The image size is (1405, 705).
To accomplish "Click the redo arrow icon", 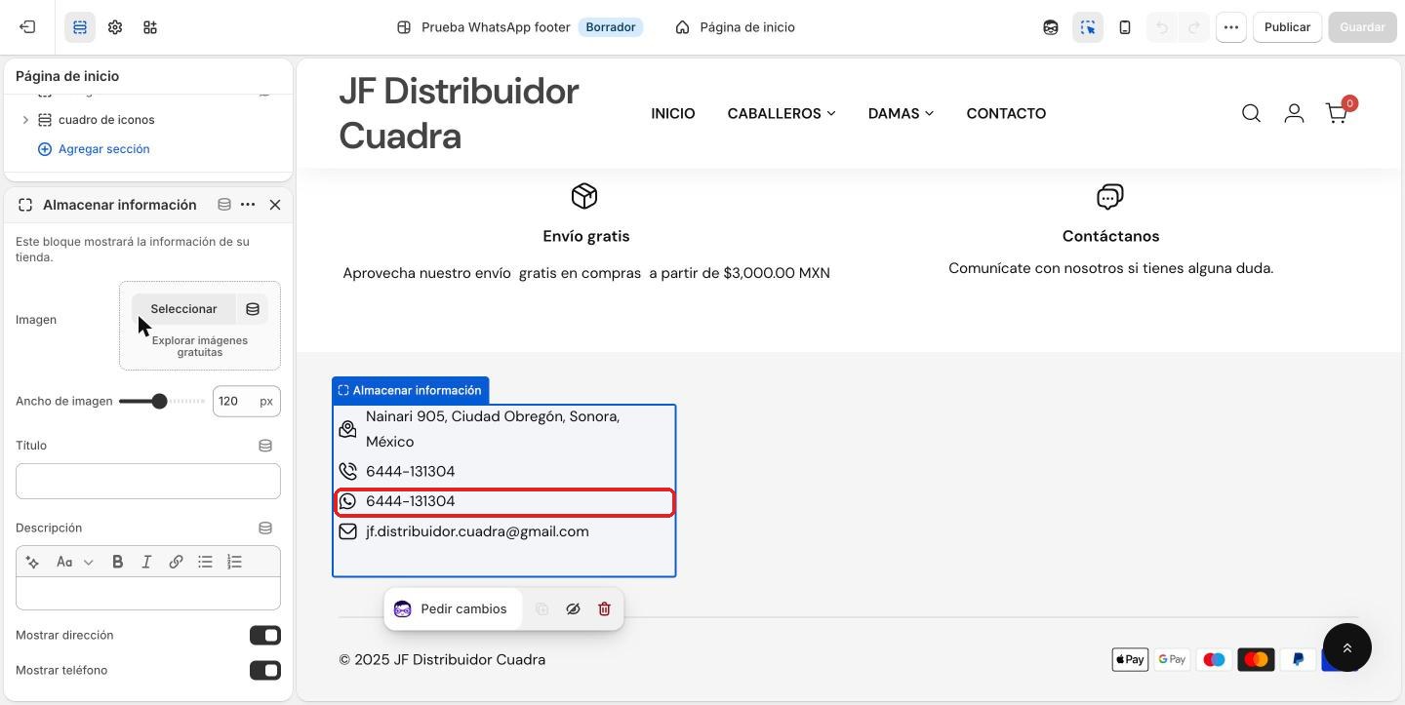I will coord(1193,27).
